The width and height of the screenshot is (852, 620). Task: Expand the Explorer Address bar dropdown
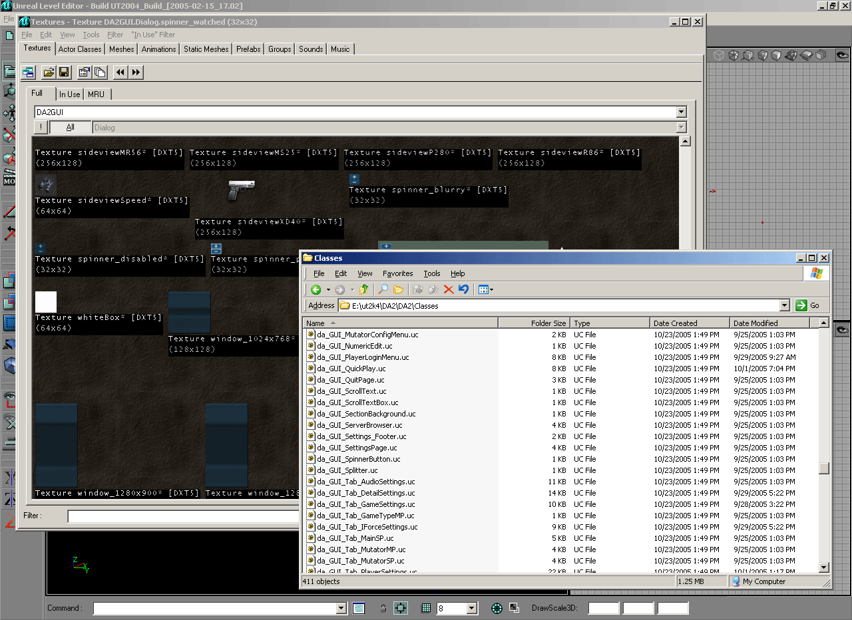point(784,305)
